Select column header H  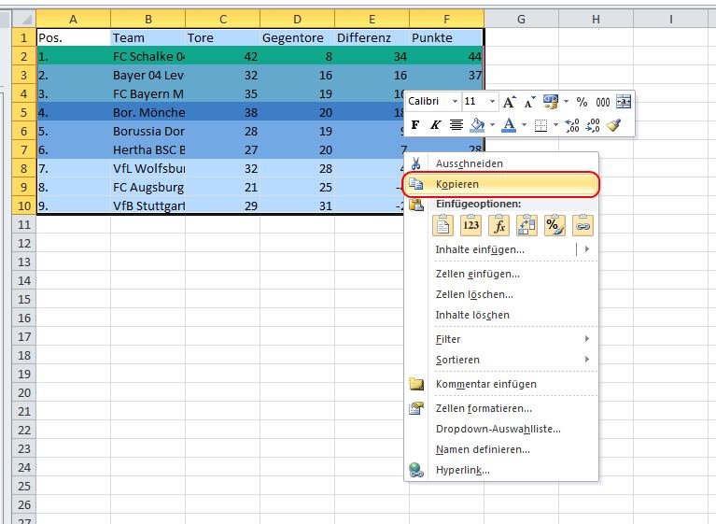coord(596,20)
